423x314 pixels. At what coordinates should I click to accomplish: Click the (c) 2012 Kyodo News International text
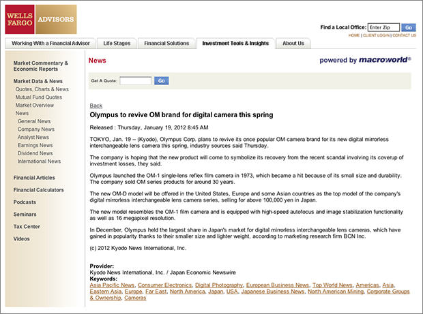click(x=138, y=248)
